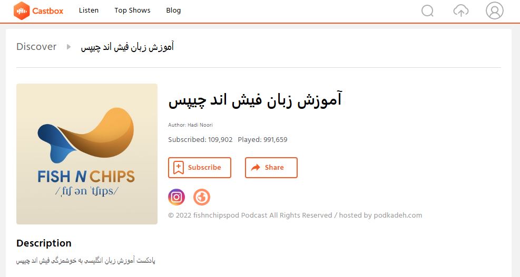The width and height of the screenshot is (520, 277).
Task: Open search via the magnifier icon
Action: coord(427,11)
